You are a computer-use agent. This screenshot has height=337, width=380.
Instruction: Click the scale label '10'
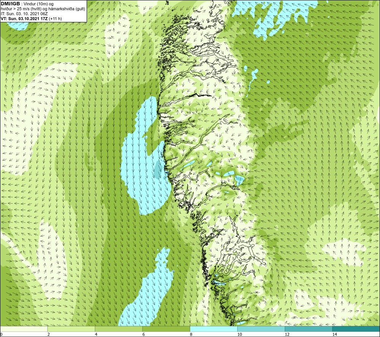pos(239,334)
